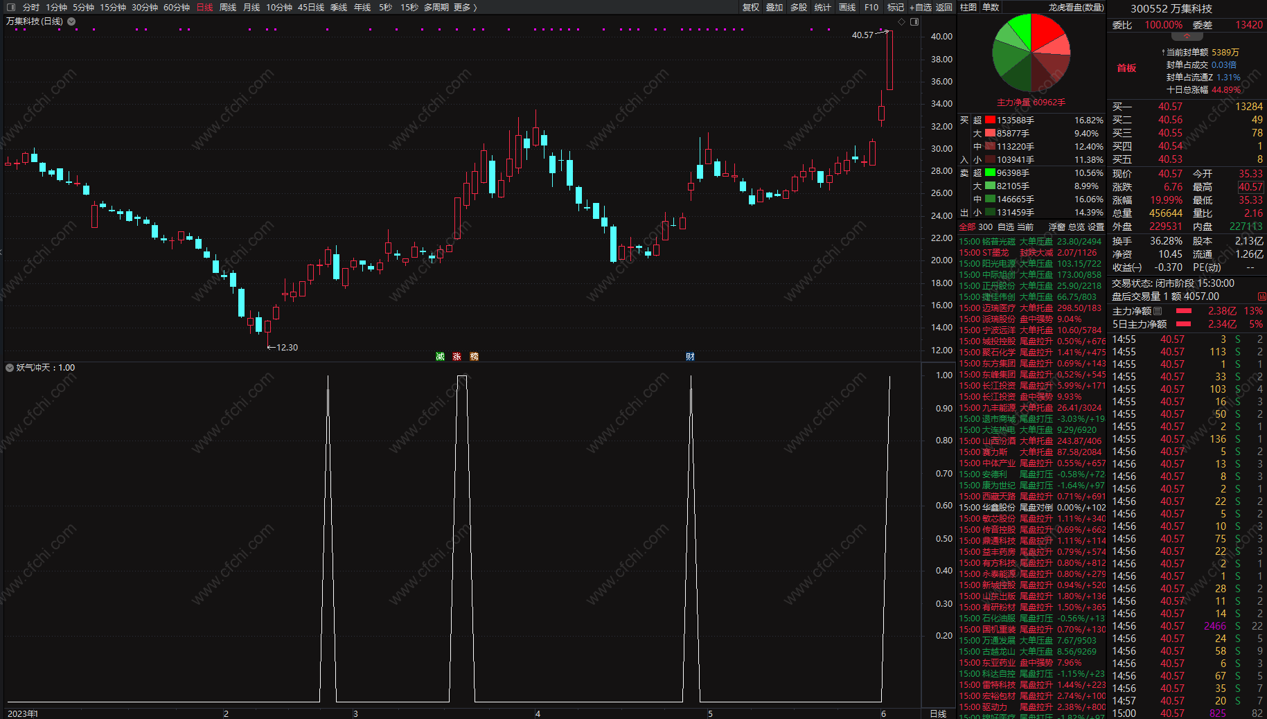Switch to the 15分钟 timeframe
The width and height of the screenshot is (1267, 719).
click(x=113, y=7)
